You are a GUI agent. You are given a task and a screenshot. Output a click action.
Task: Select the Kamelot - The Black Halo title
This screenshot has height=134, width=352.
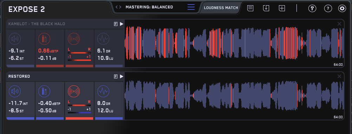(37, 24)
